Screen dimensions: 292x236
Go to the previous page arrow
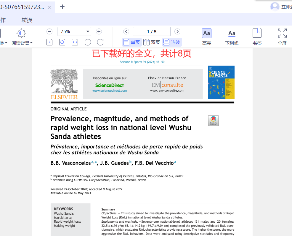pyautogui.click(x=126, y=31)
